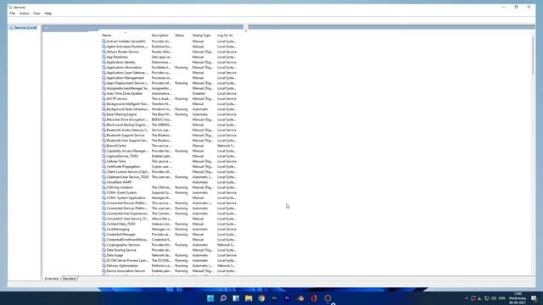This screenshot has height=305, width=543.
Task: Open taskbar Search
Action: (223, 298)
